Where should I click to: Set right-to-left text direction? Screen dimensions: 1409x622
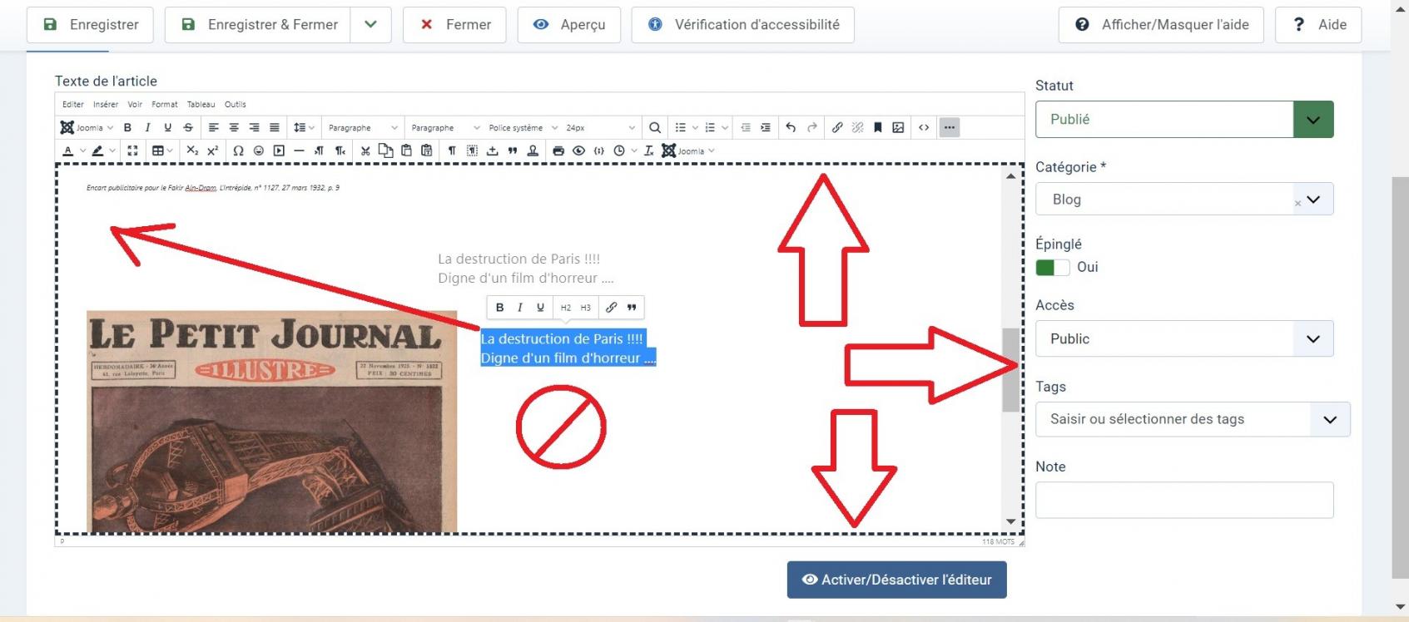(340, 151)
